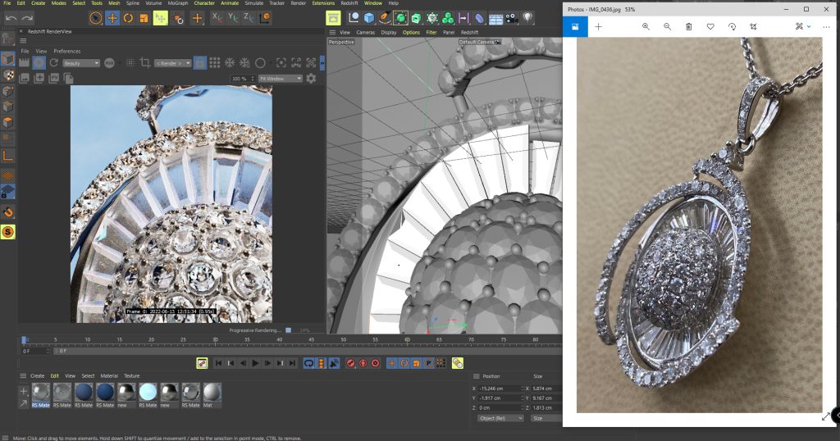Crop the image in Photos
The height and width of the screenshot is (441, 840).
[754, 27]
